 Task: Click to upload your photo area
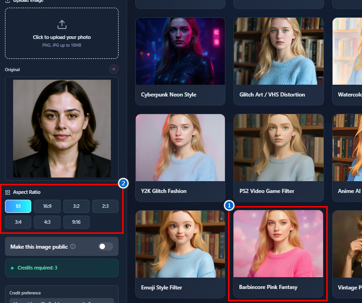62,33
